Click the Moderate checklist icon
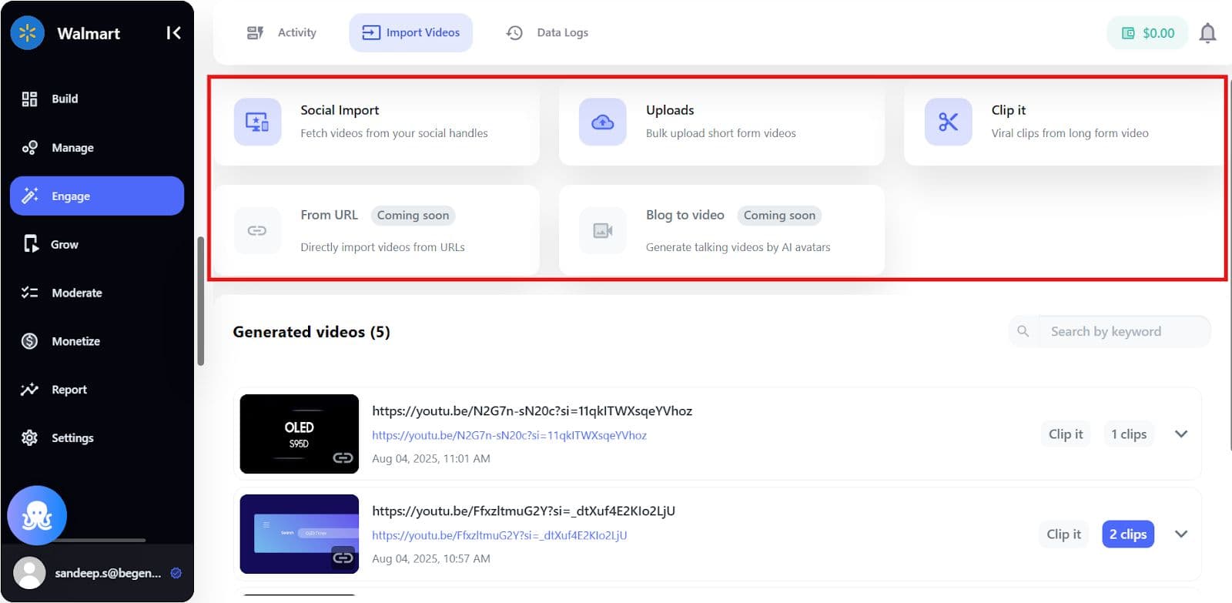 point(29,293)
